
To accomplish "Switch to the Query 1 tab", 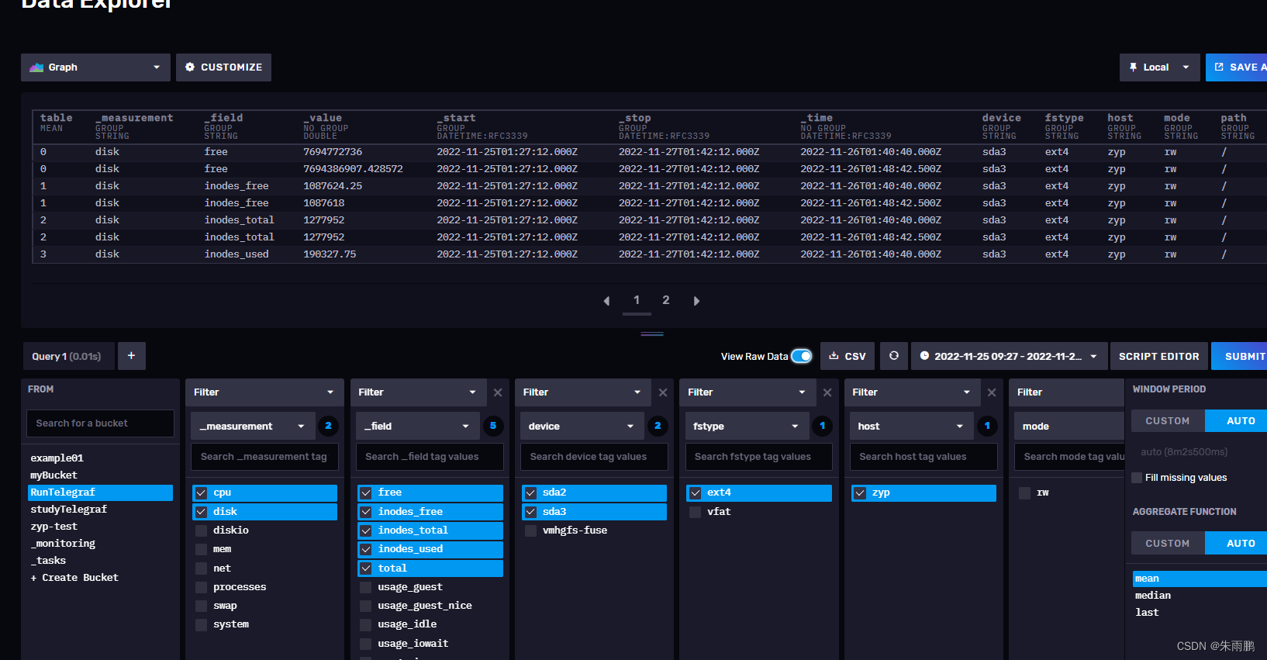I will coord(67,356).
